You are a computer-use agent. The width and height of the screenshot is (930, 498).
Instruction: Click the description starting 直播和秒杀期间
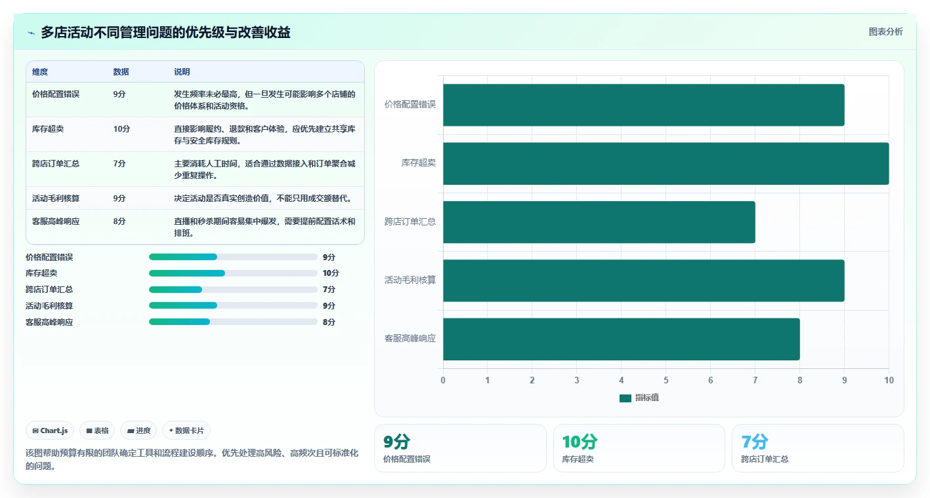coord(264,227)
